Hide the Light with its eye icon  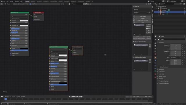184,14
